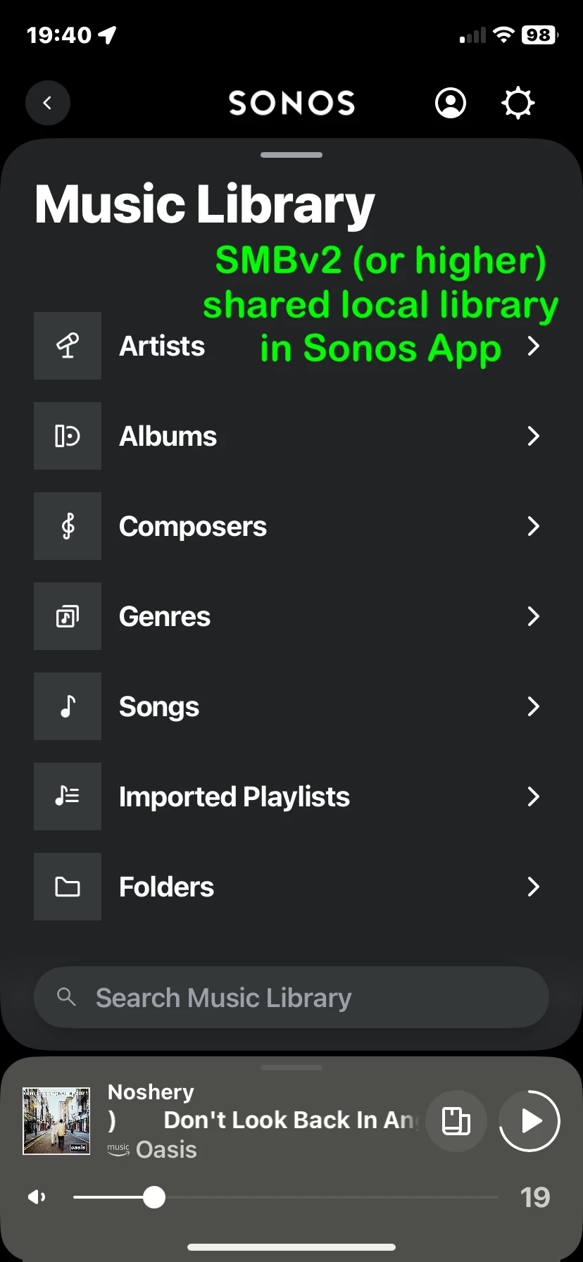Viewport: 583px width, 1262px height.
Task: Mute the volume speaker icon
Action: 37,1197
